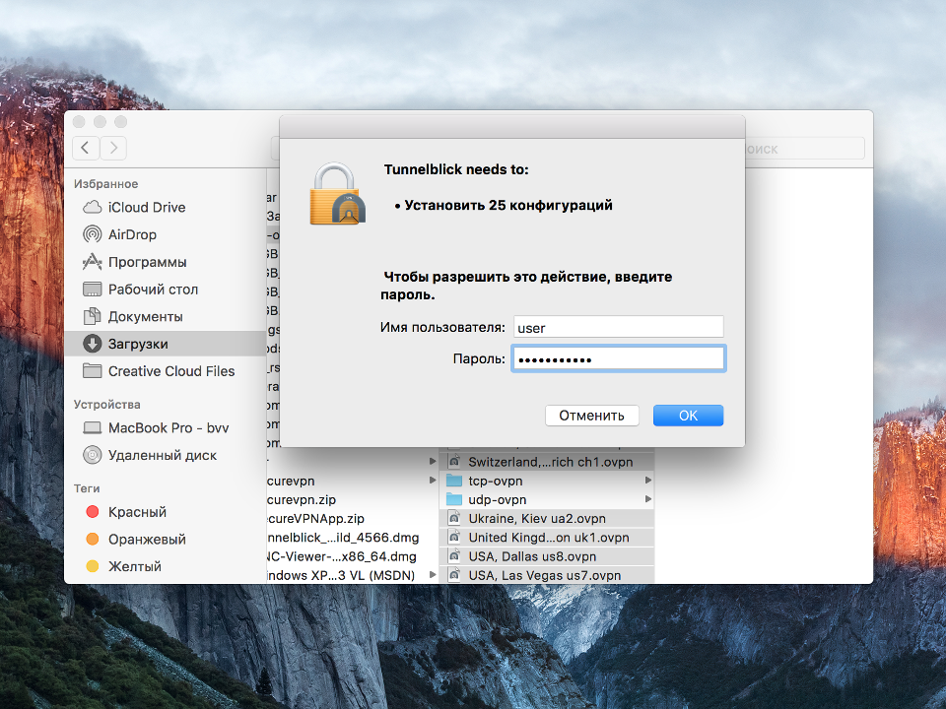946x709 pixels.
Task: Expand Windows XP...3 VL (MSDN) arrow
Action: click(433, 575)
